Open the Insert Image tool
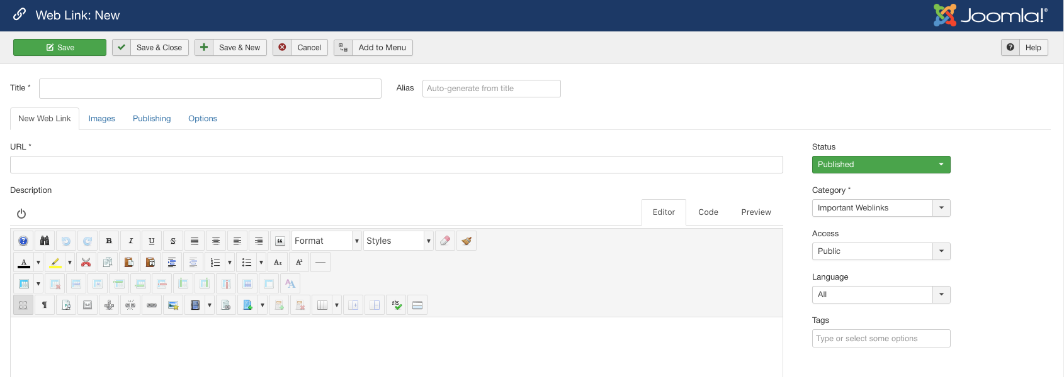This screenshot has width=1064, height=377. pyautogui.click(x=173, y=305)
